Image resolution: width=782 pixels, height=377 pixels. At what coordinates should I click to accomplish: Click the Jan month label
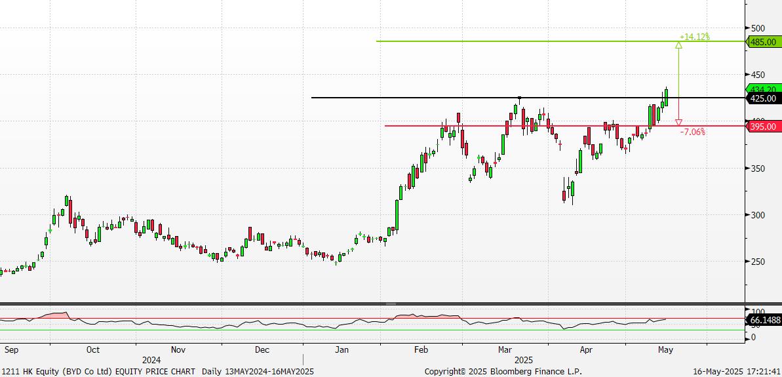(342, 349)
